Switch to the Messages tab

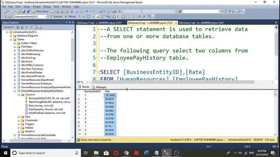click(99, 87)
